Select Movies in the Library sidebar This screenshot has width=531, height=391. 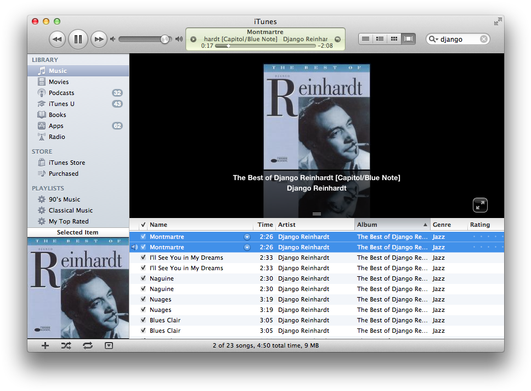78,82
